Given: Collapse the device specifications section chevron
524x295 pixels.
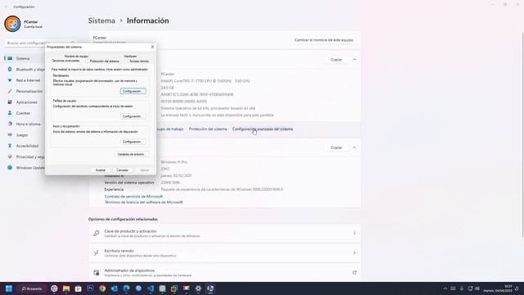Looking at the screenshot, I should click(x=355, y=60).
